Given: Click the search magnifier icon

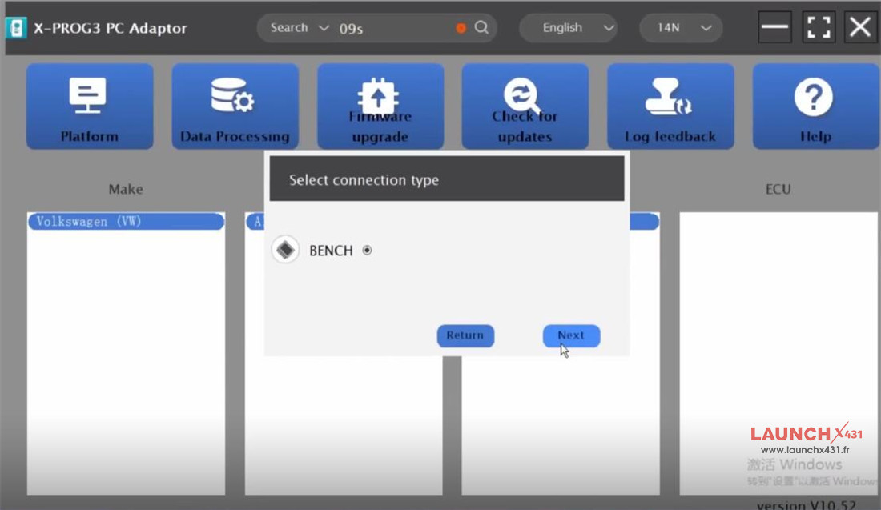Looking at the screenshot, I should pyautogui.click(x=481, y=28).
